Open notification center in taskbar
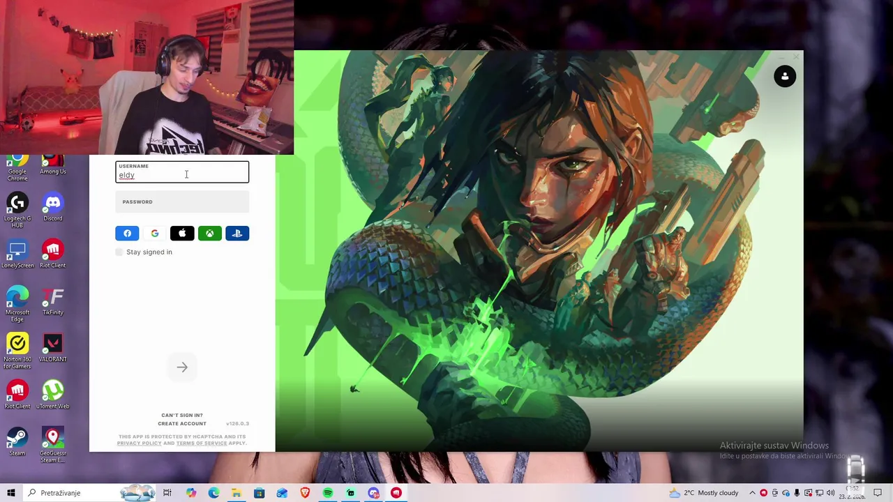The width and height of the screenshot is (893, 502). click(878, 493)
